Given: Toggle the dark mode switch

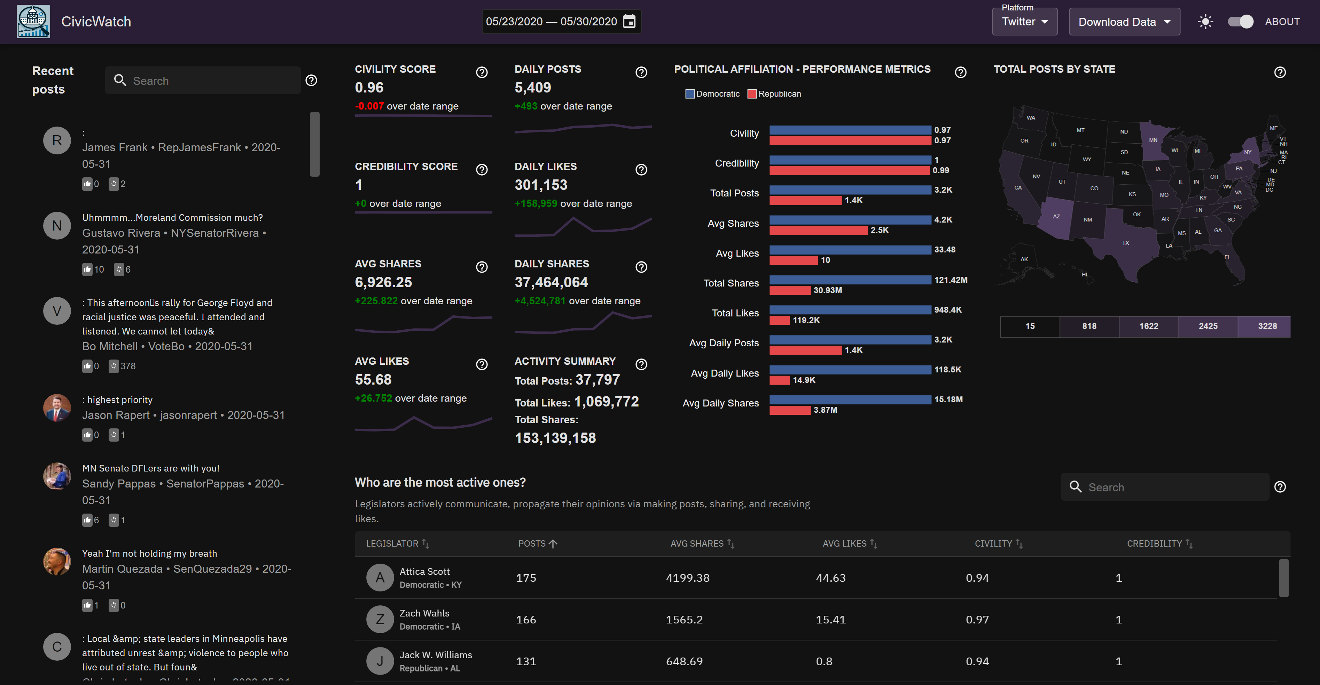Looking at the screenshot, I should coord(1241,22).
